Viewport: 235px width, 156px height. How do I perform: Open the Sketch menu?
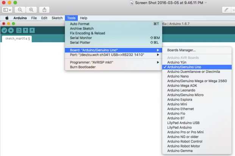pyautogui.click(x=57, y=18)
